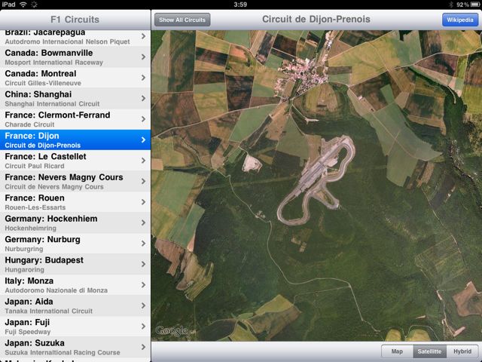Open the Wikipedia page button
Screen dimensions: 482x362
(x=460, y=20)
